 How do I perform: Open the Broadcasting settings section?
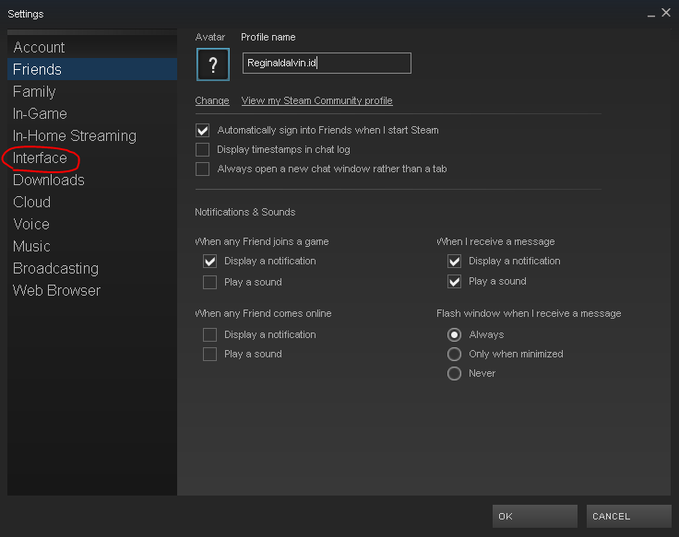92,268
